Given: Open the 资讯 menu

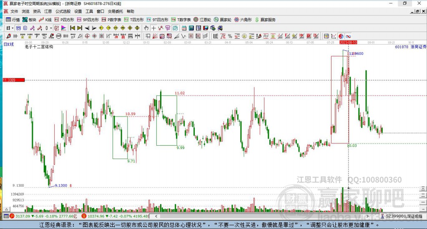Looking at the screenshot, I should pyautogui.click(x=37, y=11).
